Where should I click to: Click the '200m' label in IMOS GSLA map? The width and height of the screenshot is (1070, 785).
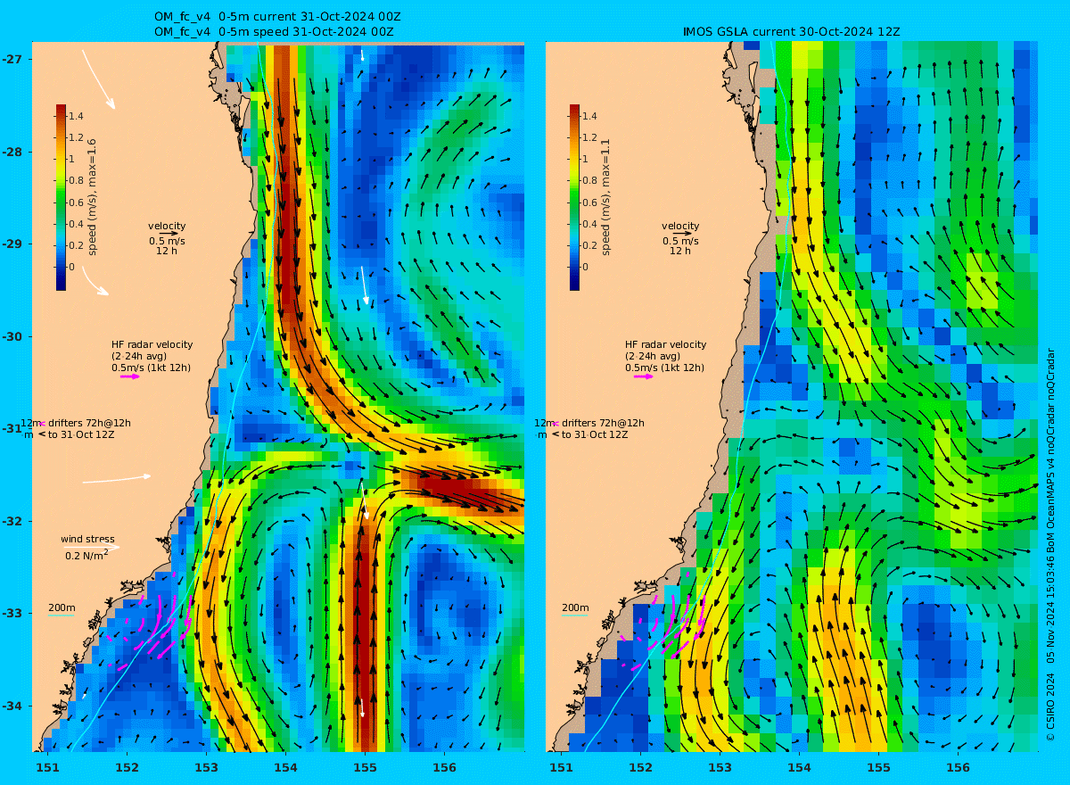(x=575, y=607)
